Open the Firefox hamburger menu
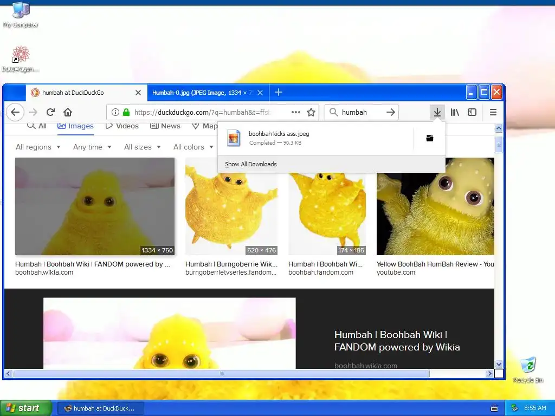Viewport: 555px width, 416px height. tap(493, 112)
